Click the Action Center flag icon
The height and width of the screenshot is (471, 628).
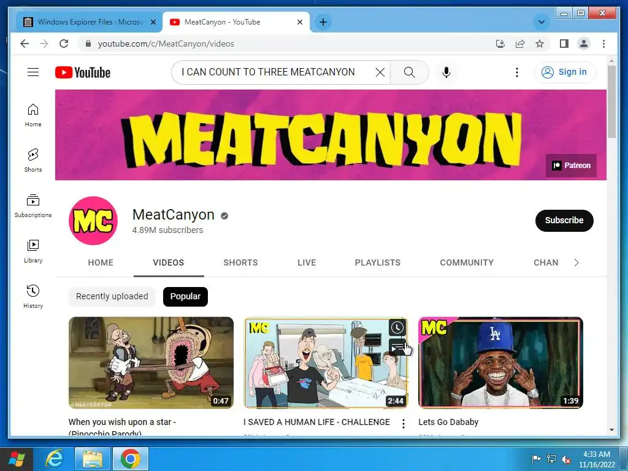click(x=536, y=459)
